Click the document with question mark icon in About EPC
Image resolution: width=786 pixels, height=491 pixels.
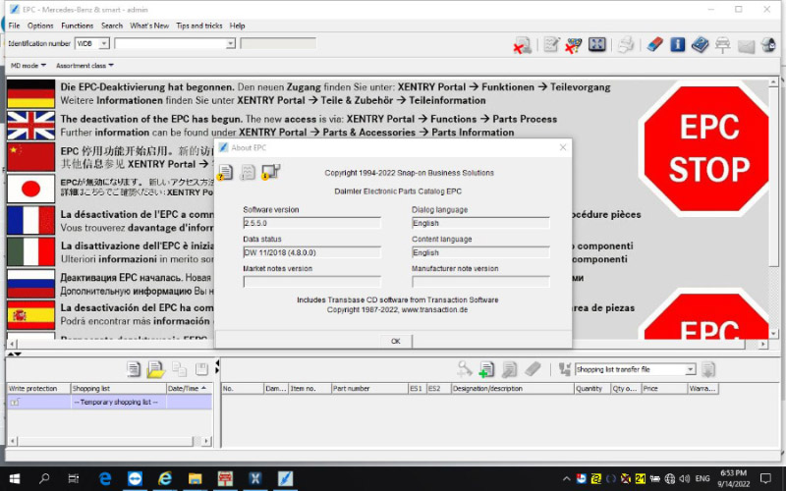[x=225, y=173]
